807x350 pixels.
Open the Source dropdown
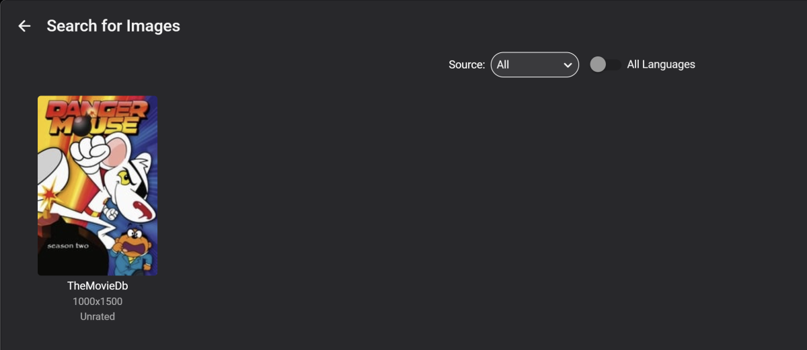[x=534, y=64]
